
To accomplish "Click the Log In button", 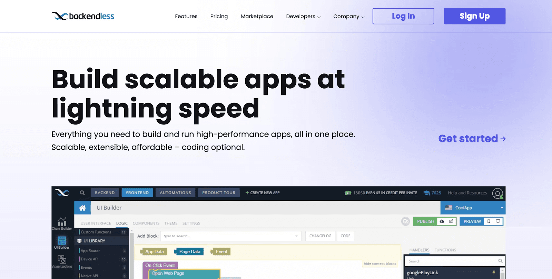I will click(x=403, y=16).
